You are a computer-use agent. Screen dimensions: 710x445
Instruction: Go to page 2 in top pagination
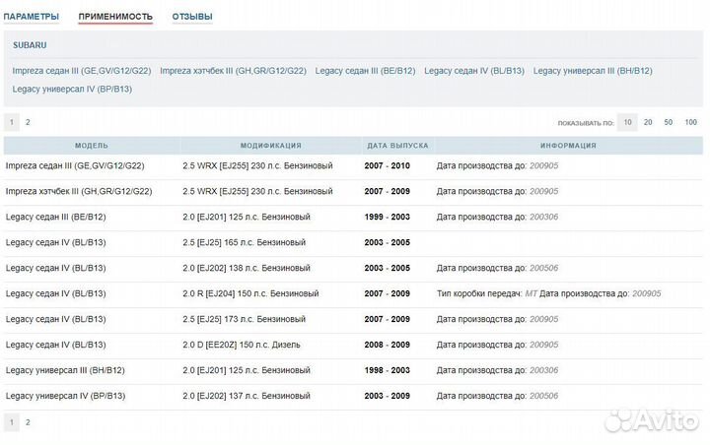[x=28, y=122]
